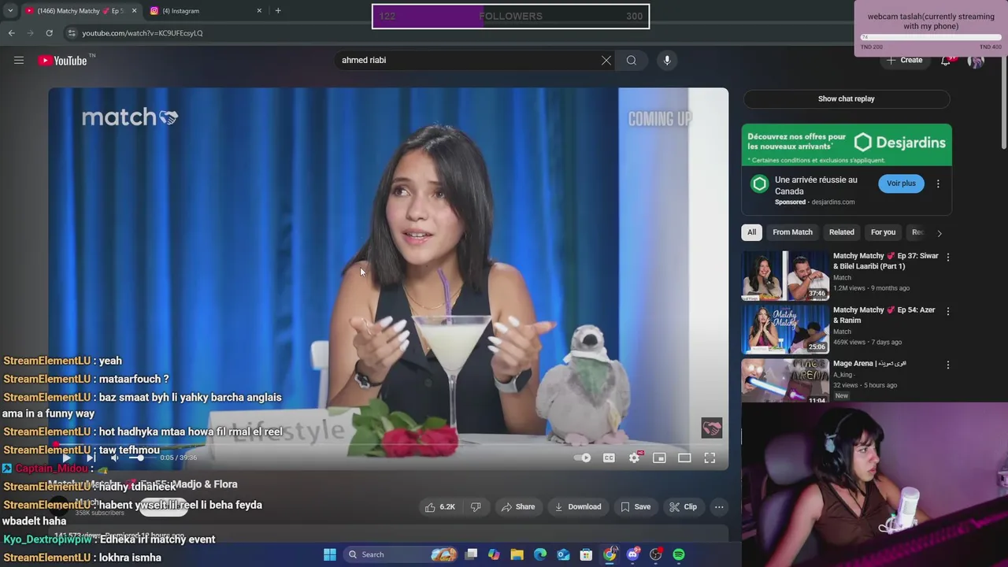
Task: Play the video
Action: tap(66, 458)
